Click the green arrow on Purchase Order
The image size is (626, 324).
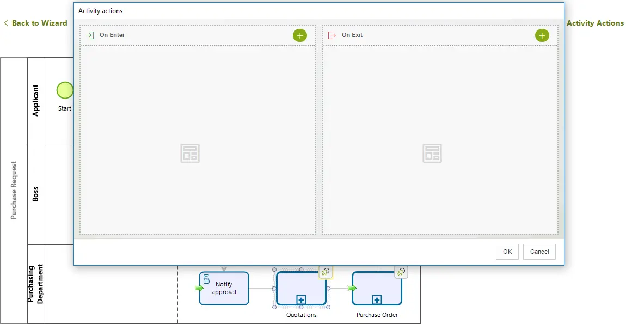pyautogui.click(x=352, y=288)
